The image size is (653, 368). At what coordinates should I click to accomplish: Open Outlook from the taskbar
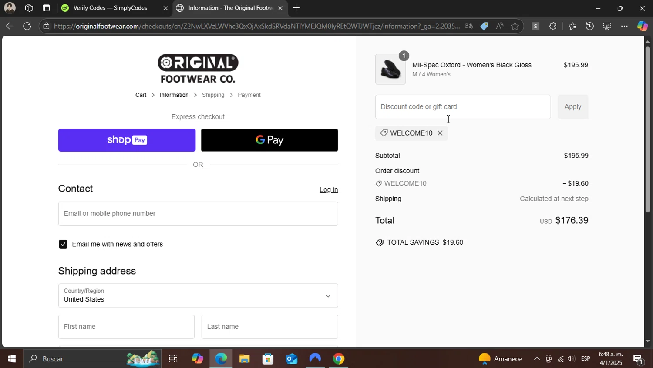coord(291,359)
